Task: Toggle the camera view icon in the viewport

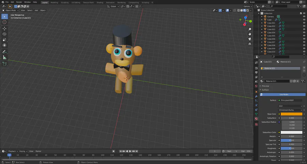Action: point(250,39)
